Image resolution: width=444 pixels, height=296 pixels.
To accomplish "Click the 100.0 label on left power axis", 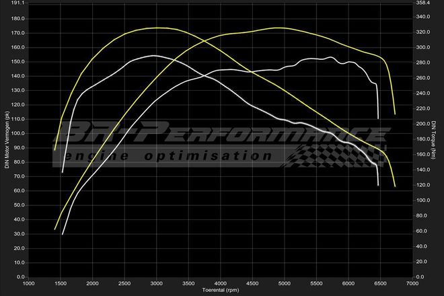I will click(18, 133).
